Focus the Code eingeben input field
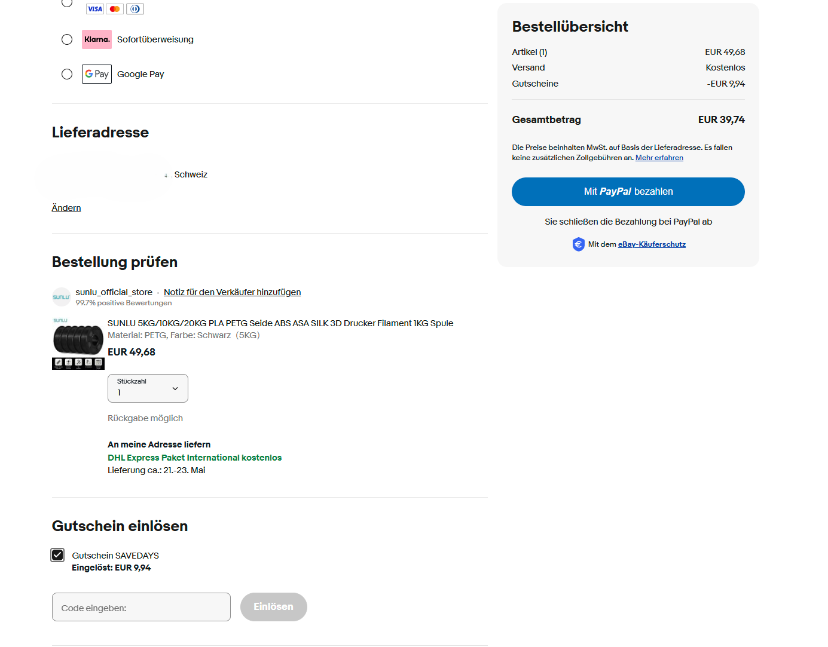Screen dimensions: 828x647 (x=141, y=607)
